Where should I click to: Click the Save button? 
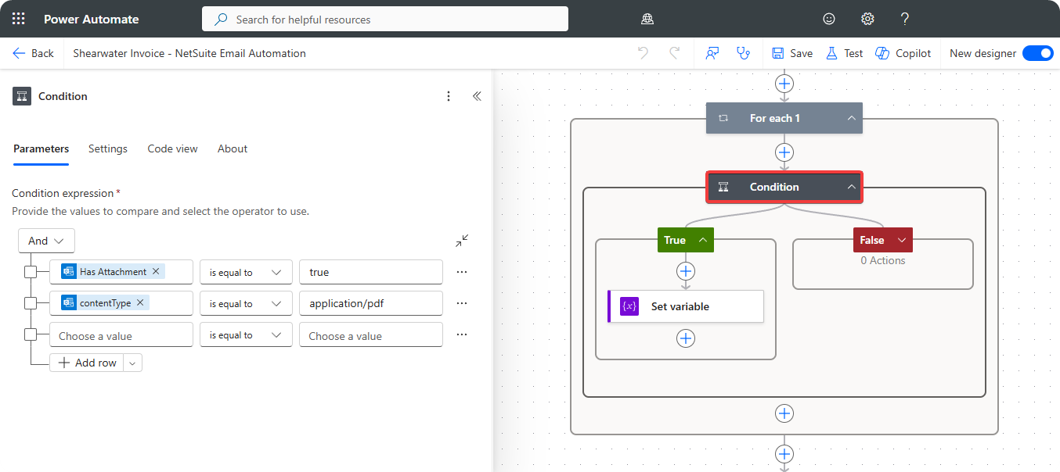792,53
